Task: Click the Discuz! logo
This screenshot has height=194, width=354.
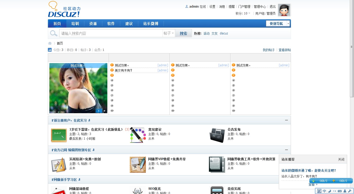Action: coord(64,9)
